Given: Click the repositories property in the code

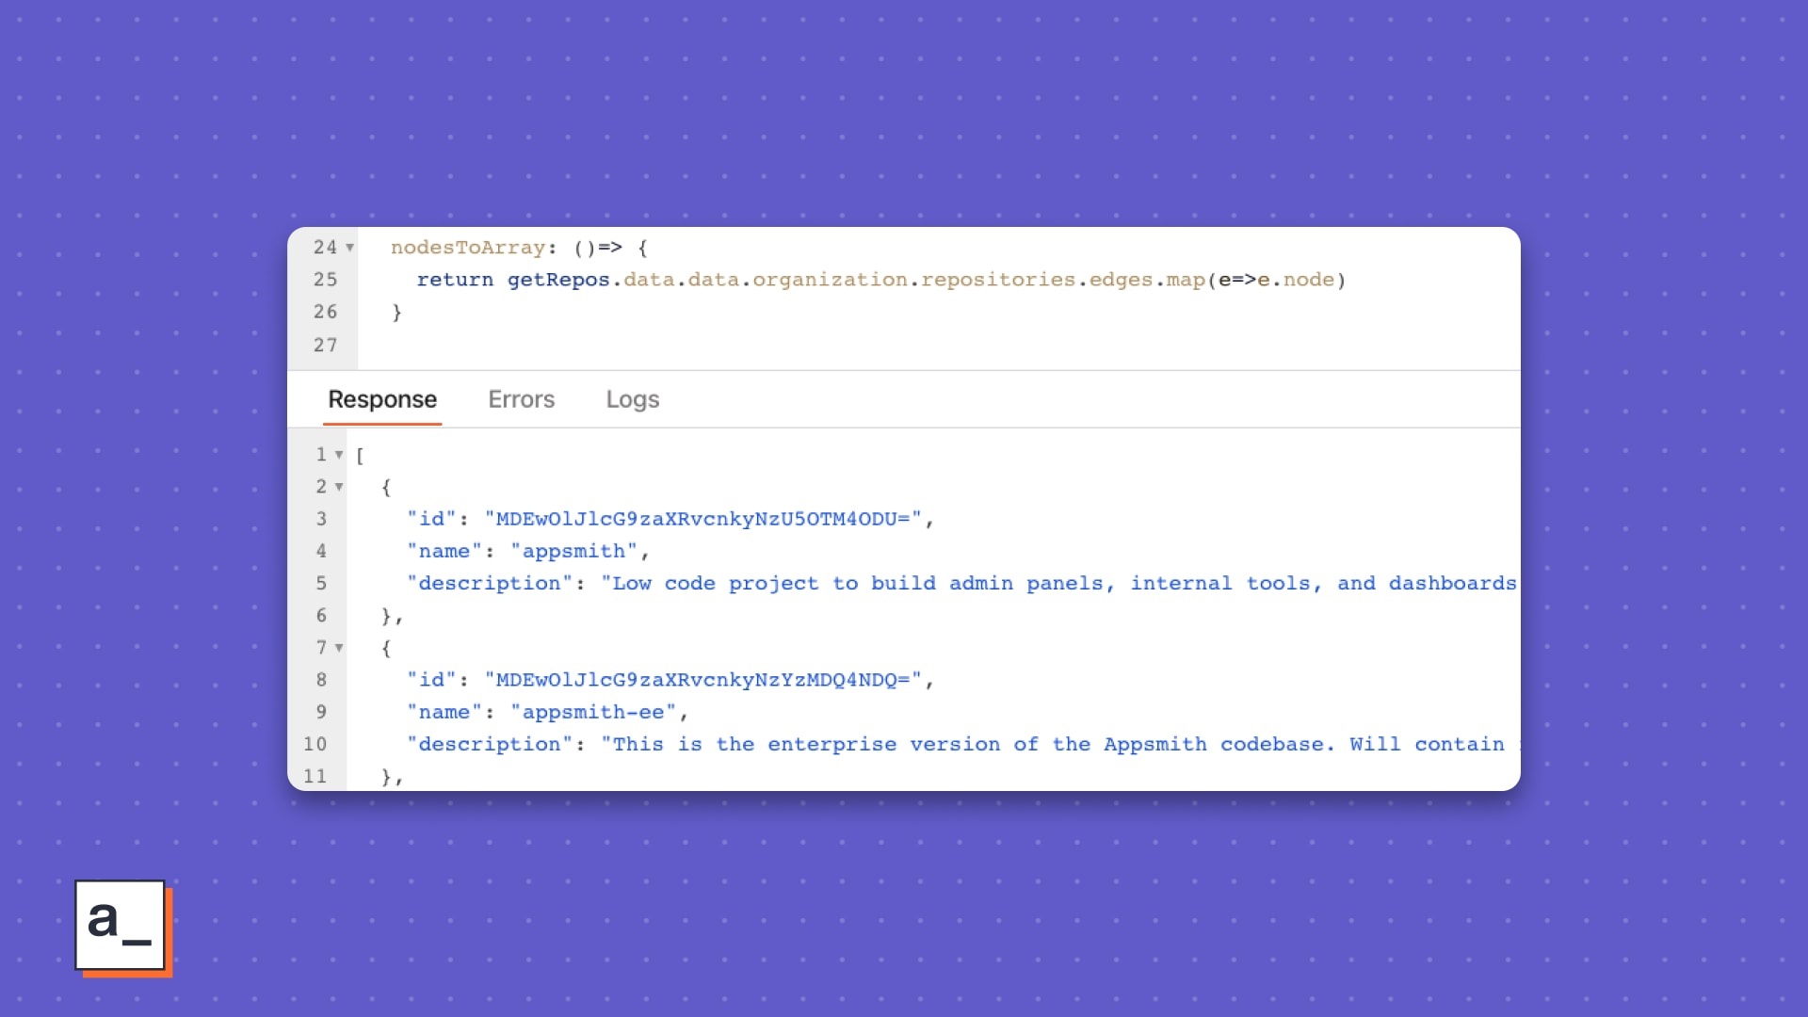Looking at the screenshot, I should point(997,280).
